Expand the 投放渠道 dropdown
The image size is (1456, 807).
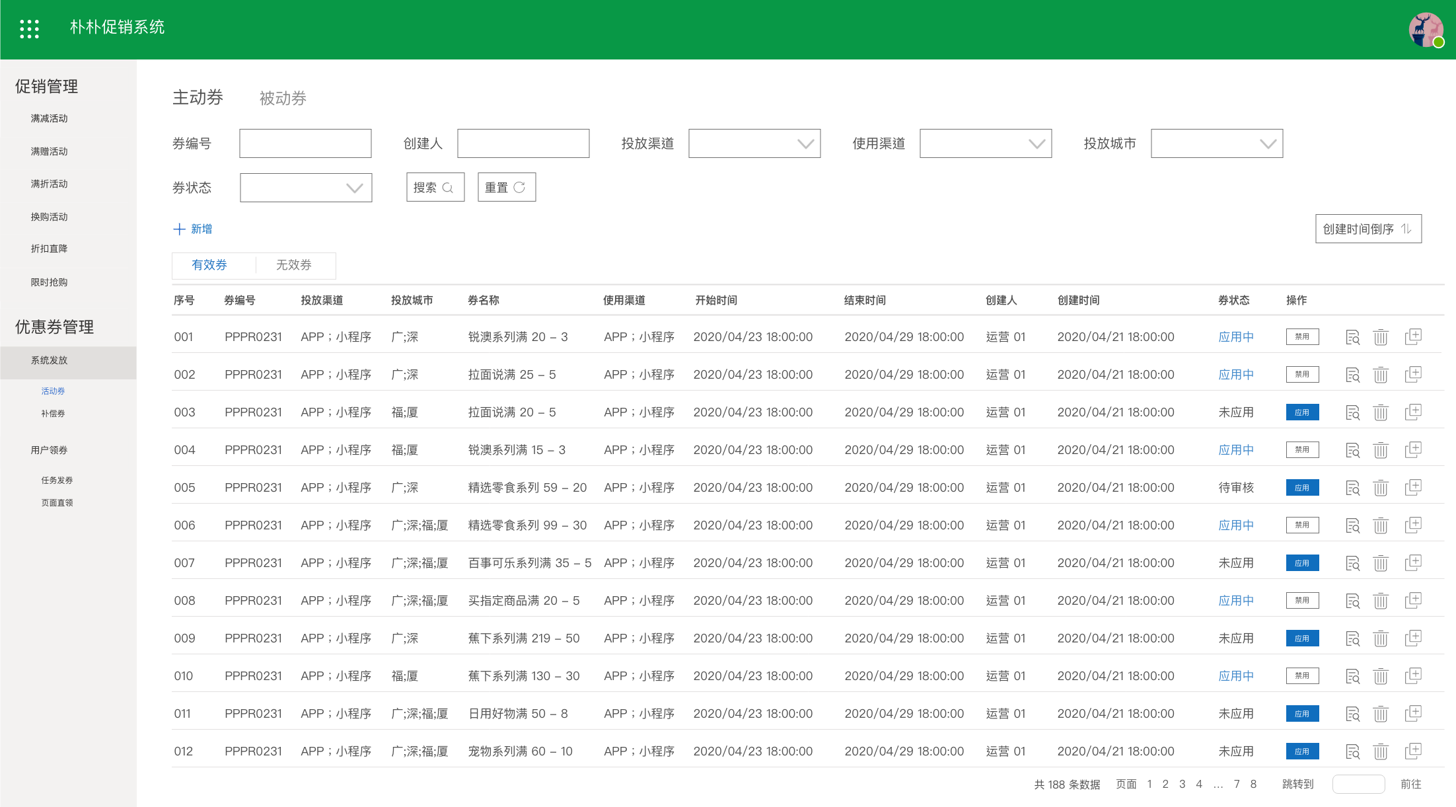click(754, 143)
